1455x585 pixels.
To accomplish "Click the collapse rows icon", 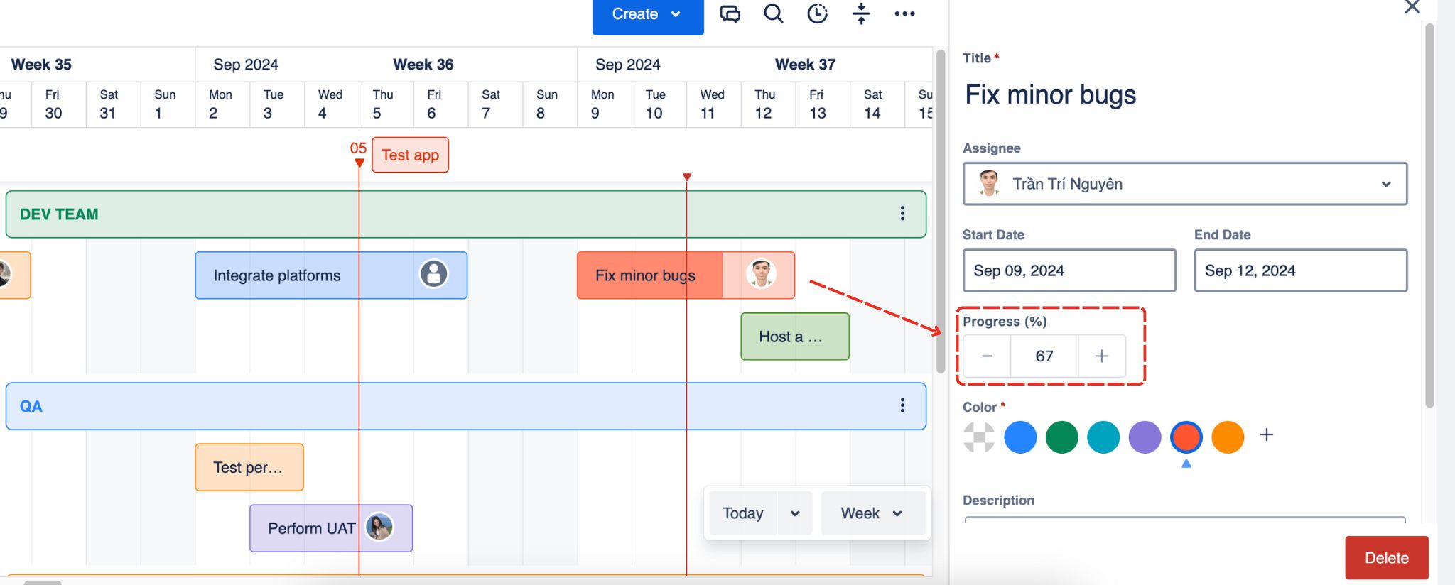I will coord(861,14).
